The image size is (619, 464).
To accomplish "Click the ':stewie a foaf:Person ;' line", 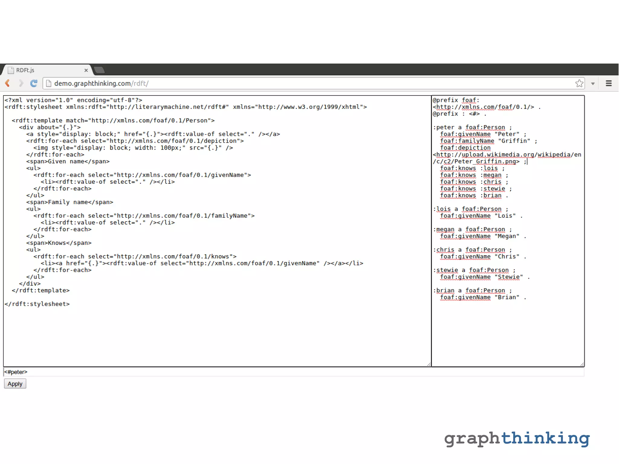I will click(474, 270).
